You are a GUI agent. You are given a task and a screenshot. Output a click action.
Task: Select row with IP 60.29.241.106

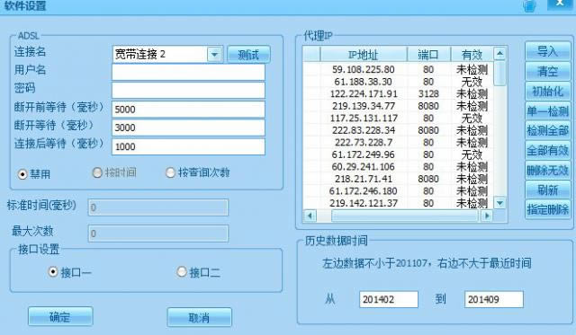[398, 166]
